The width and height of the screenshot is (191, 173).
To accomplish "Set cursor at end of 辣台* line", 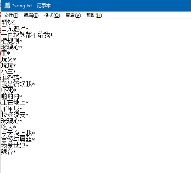I will click(16, 152).
